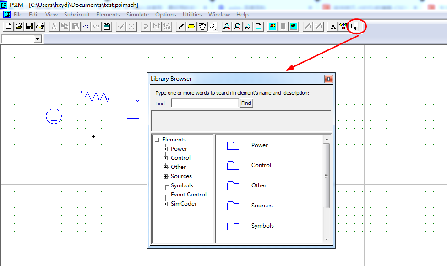This screenshot has height=266, width=447.
Task: Select the yellow Label tool
Action: tap(191, 27)
